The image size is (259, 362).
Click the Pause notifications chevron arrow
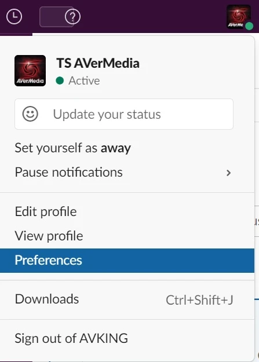click(228, 173)
